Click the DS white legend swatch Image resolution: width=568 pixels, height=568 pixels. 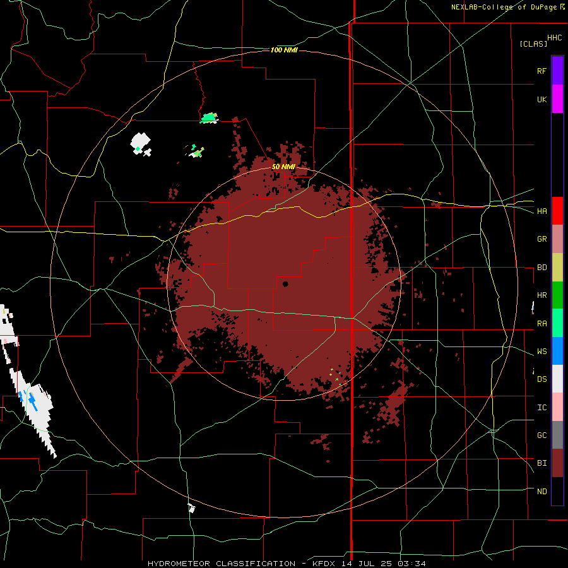pyautogui.click(x=557, y=379)
